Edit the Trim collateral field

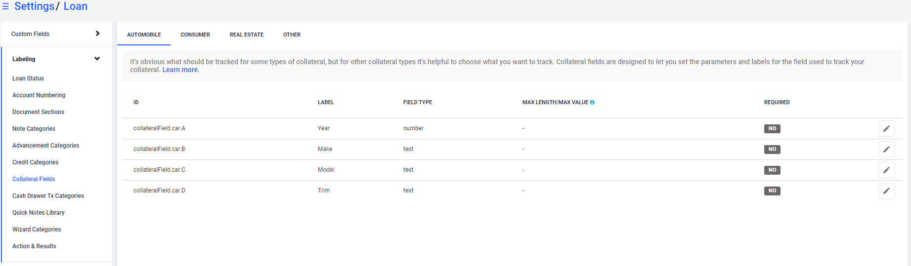tap(886, 191)
